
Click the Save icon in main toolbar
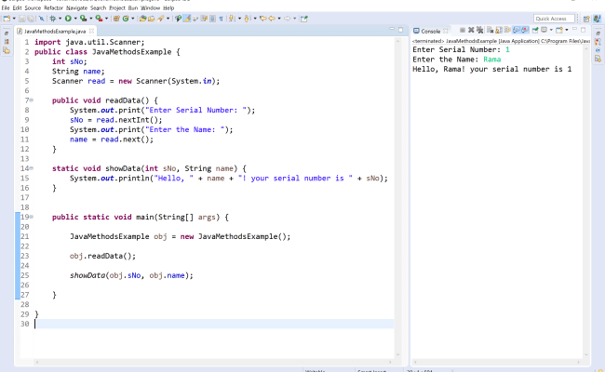pyautogui.click(x=22, y=19)
